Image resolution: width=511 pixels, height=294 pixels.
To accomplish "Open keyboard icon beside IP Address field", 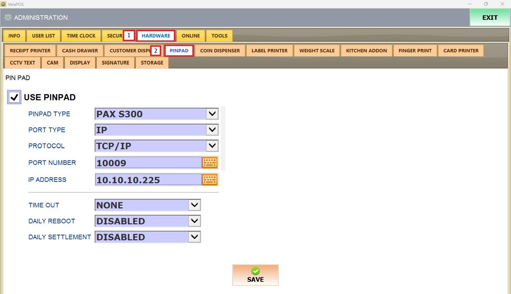I will click(x=210, y=180).
